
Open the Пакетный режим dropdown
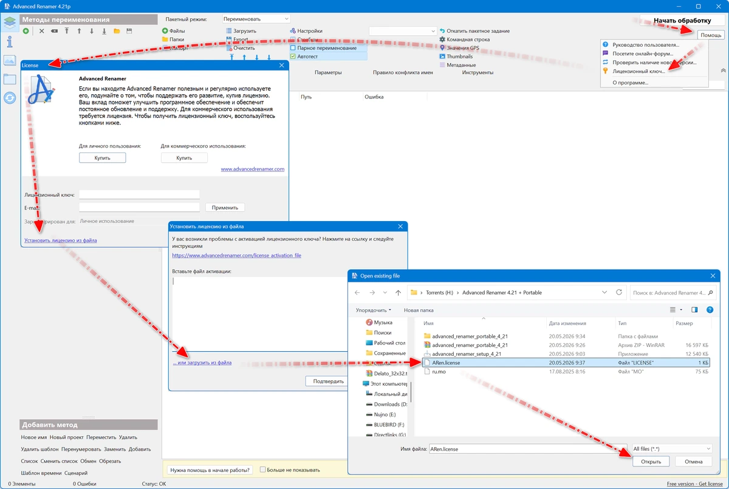tap(256, 19)
